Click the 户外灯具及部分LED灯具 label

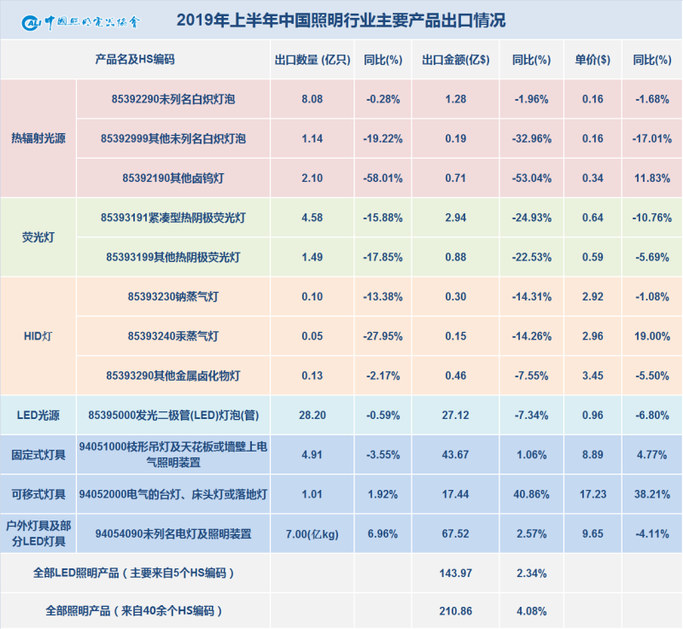(40, 533)
